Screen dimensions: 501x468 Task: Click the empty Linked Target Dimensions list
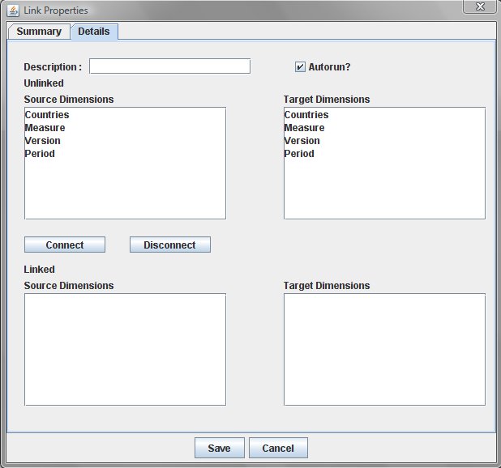384,349
